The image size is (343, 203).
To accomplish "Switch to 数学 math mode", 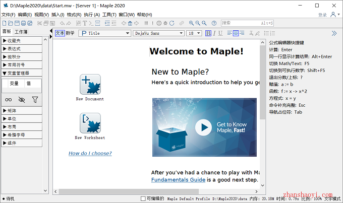I will click(70, 33).
